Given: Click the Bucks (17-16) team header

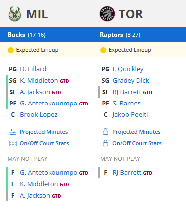Looking at the screenshot, I should (x=27, y=35).
